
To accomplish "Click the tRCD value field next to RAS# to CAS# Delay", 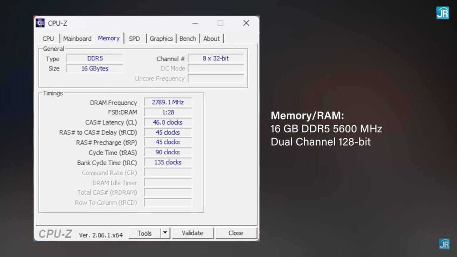I will (x=168, y=132).
